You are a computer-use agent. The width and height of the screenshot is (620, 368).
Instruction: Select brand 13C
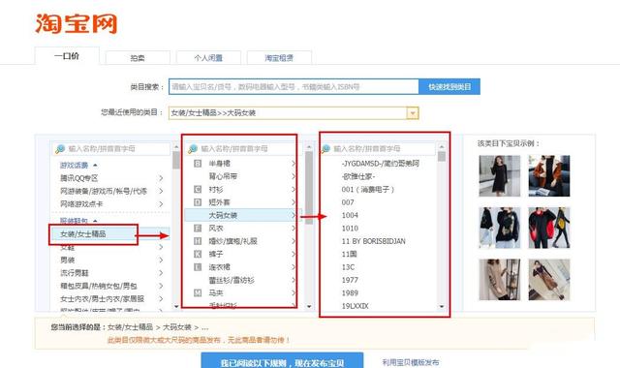point(348,267)
